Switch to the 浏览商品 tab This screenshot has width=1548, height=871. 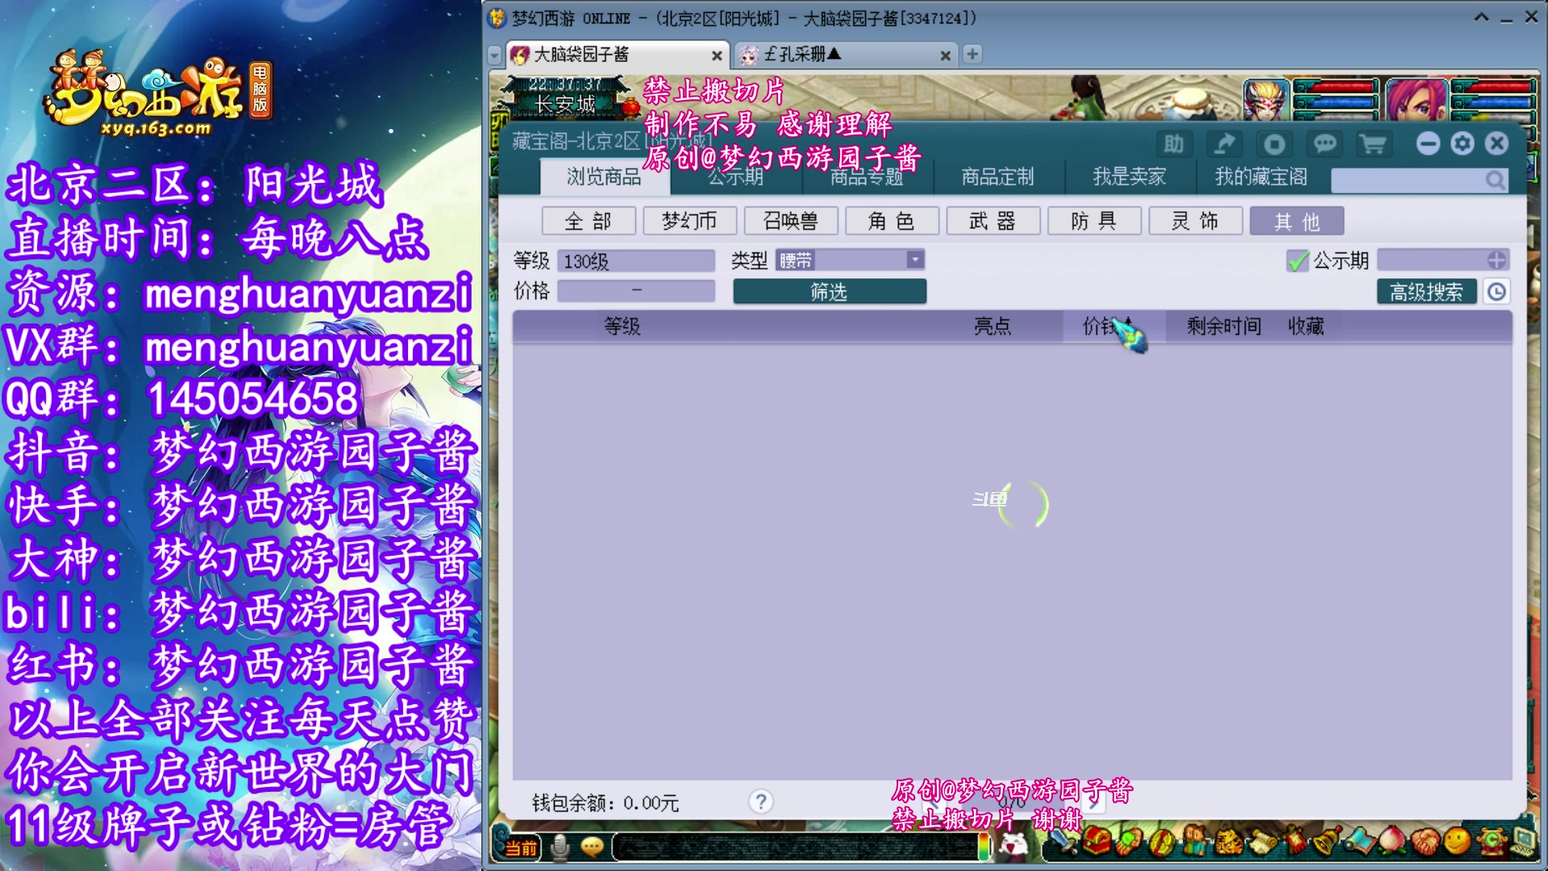tap(604, 177)
